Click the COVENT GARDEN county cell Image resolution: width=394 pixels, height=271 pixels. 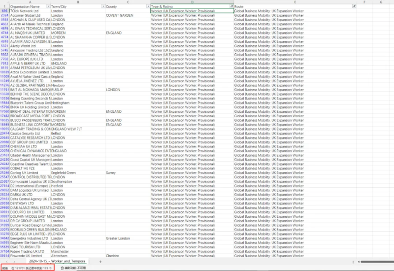128,15
